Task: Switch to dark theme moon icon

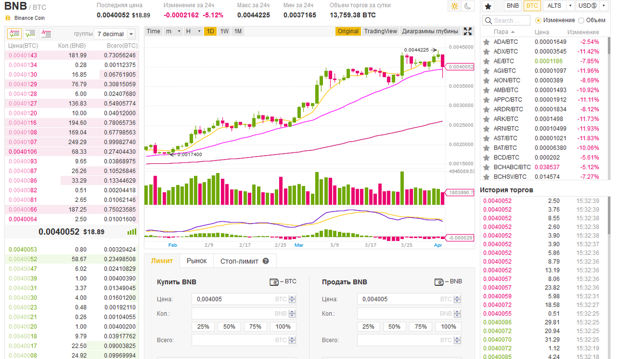Action: [468, 6]
